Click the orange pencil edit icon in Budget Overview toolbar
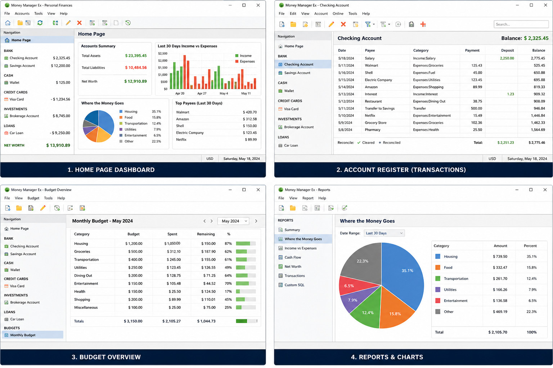 (43, 208)
